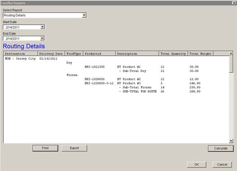237x171 pixels.
Task: Select product id BRI-1021500
Action: pos(94,67)
